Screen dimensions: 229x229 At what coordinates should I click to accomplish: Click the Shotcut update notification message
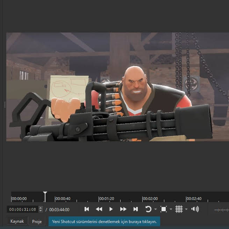[x=104, y=221]
